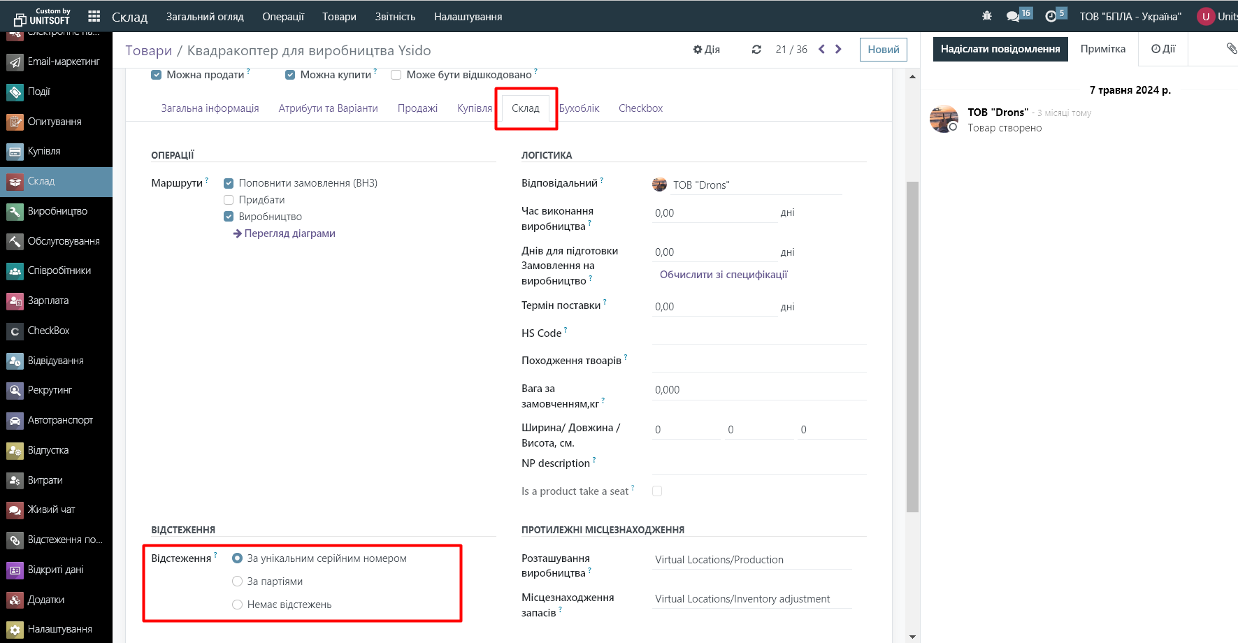Screen dimensions: 1238x643
Task: Switch to Загальна інформація tab
Action: 210,108
